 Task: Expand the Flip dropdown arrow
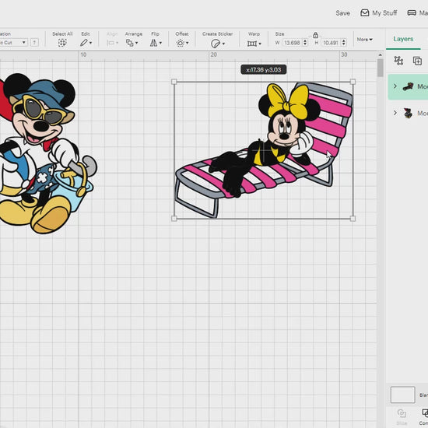click(x=160, y=43)
